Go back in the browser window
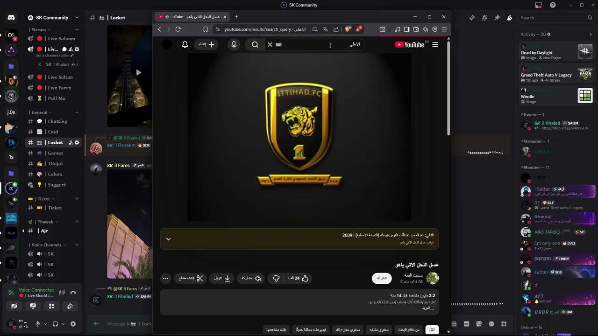 pos(159,29)
